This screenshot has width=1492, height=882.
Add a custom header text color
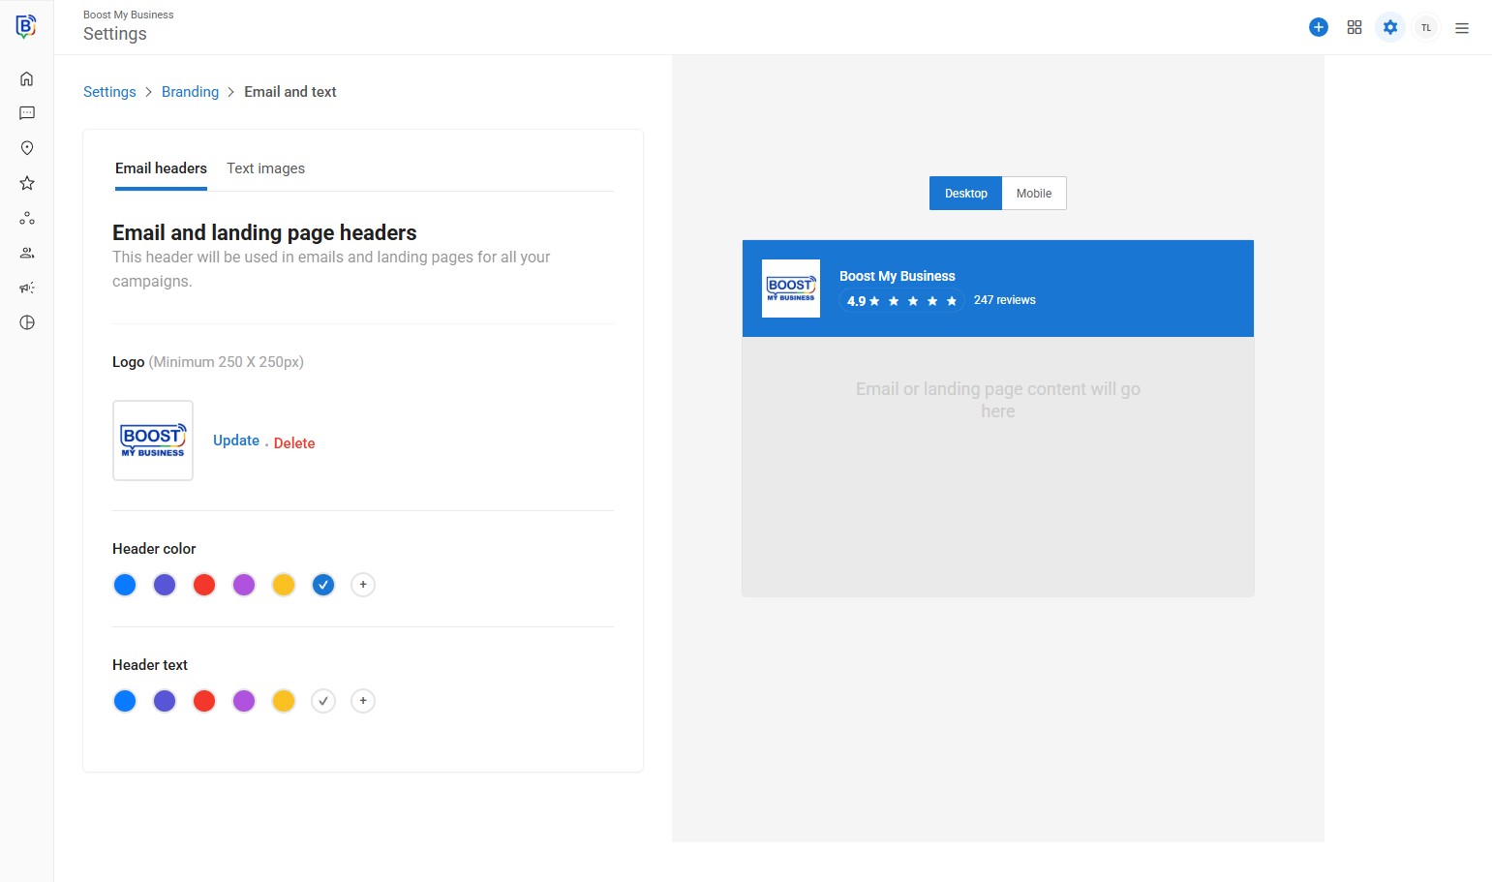coord(363,701)
